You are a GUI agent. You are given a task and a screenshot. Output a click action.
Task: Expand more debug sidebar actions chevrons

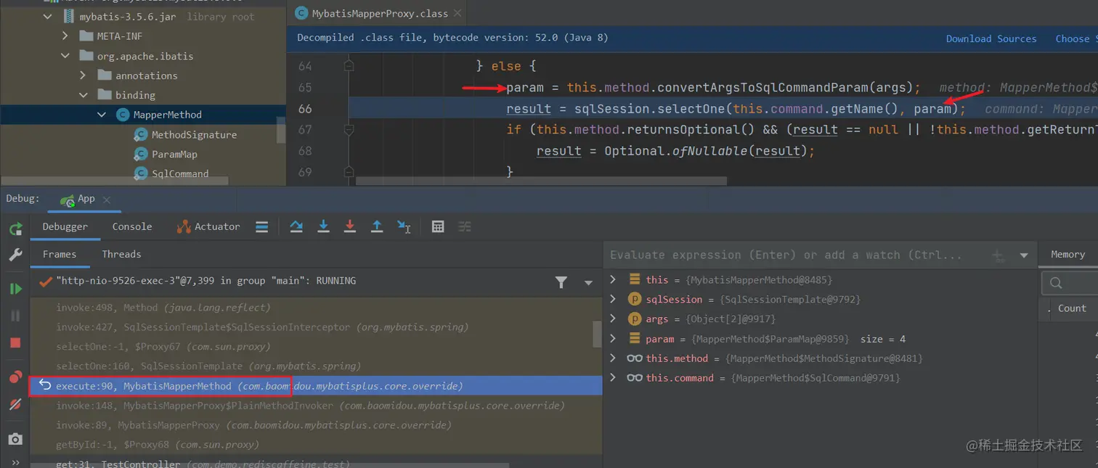click(x=15, y=462)
